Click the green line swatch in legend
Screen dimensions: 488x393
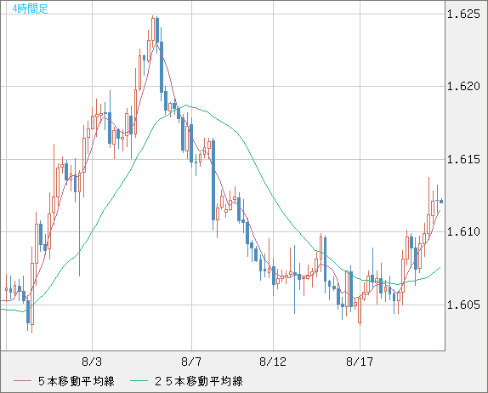(x=139, y=381)
